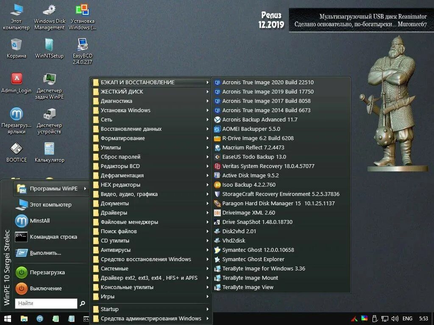Open Этот компьютер desktop icon
Viewport: 434px width, 325px height.
pos(17,17)
